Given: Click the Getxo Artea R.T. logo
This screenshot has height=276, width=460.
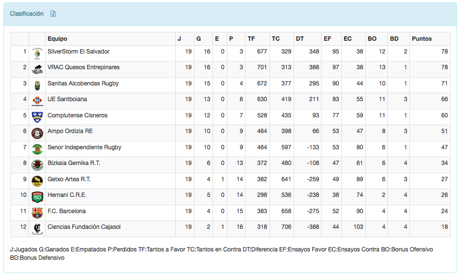Looking at the screenshot, I should pos(37,180).
